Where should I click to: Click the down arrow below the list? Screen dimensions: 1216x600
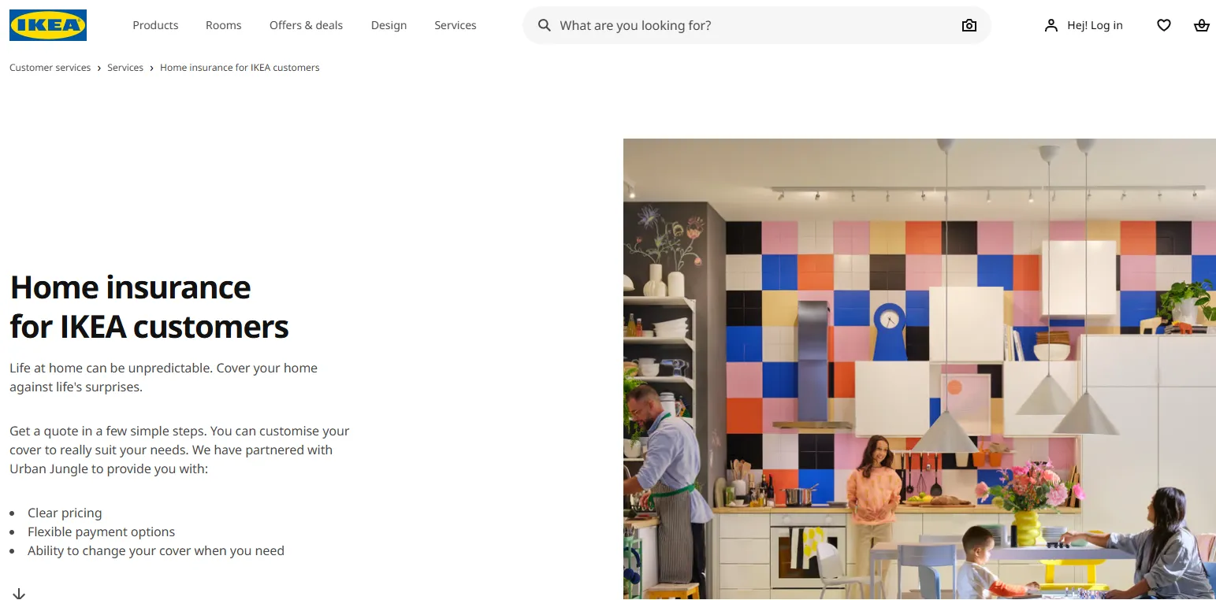click(x=19, y=593)
